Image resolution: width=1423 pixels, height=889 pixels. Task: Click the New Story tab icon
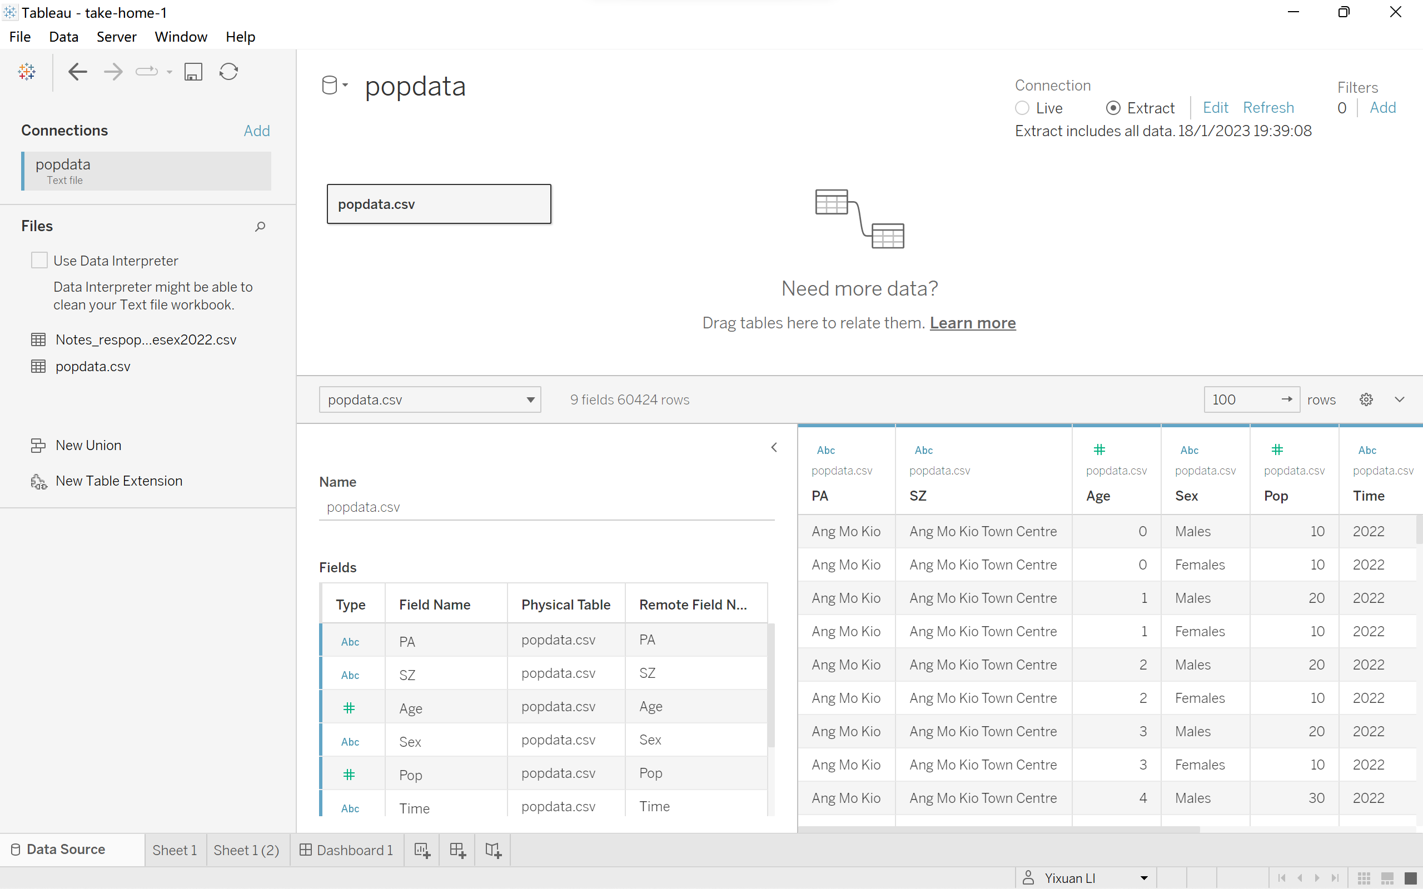point(492,850)
